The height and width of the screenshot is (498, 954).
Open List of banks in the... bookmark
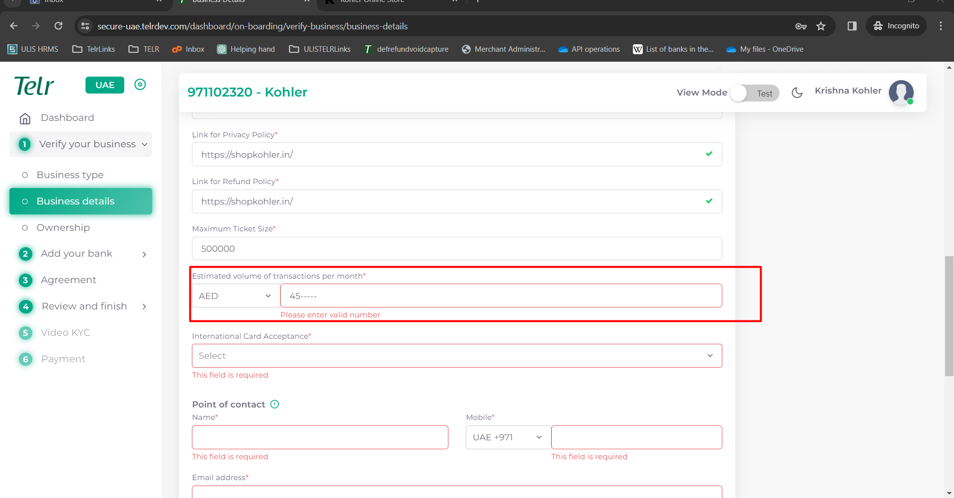click(x=673, y=49)
